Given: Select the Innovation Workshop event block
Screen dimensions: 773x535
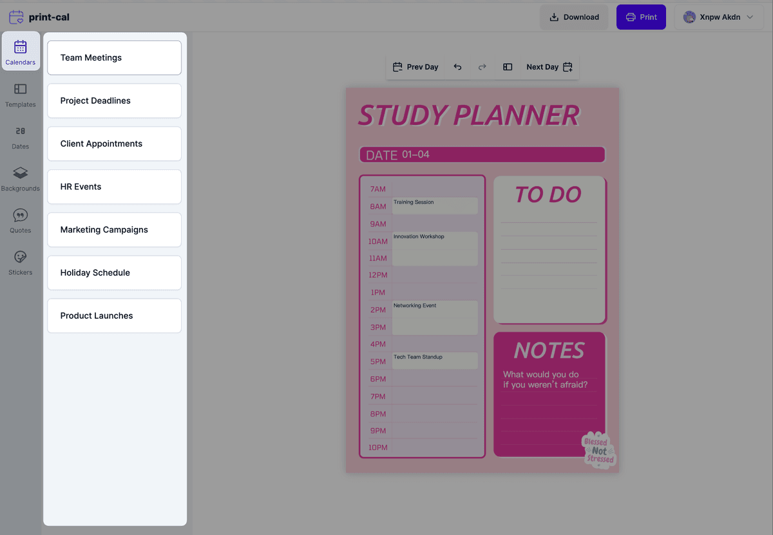Looking at the screenshot, I should (x=435, y=249).
